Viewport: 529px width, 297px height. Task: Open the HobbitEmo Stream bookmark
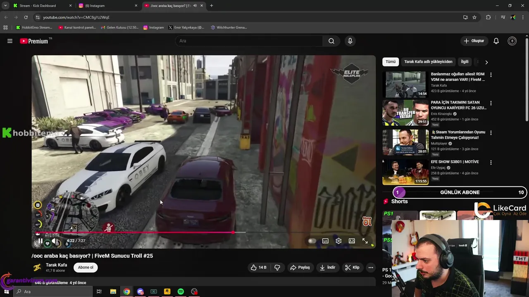point(34,28)
